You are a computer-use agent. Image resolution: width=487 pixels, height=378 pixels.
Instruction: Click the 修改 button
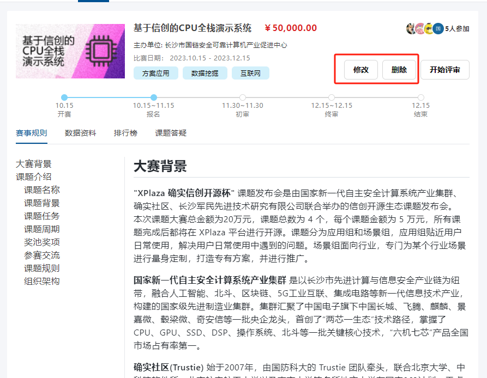click(x=361, y=70)
